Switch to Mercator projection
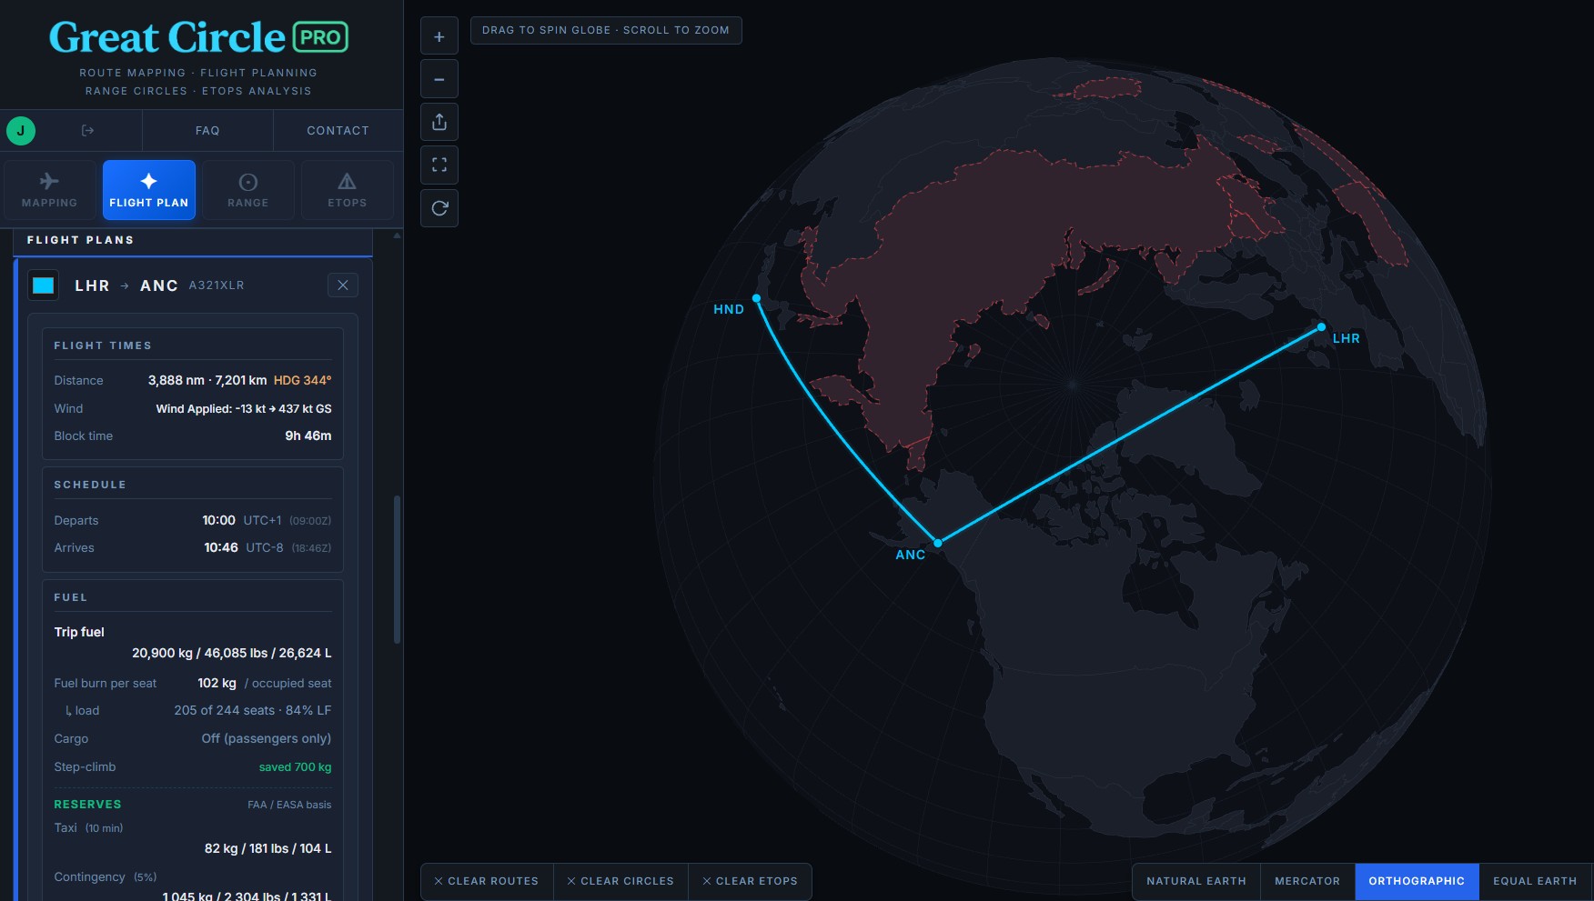Image resolution: width=1594 pixels, height=901 pixels. tap(1307, 881)
